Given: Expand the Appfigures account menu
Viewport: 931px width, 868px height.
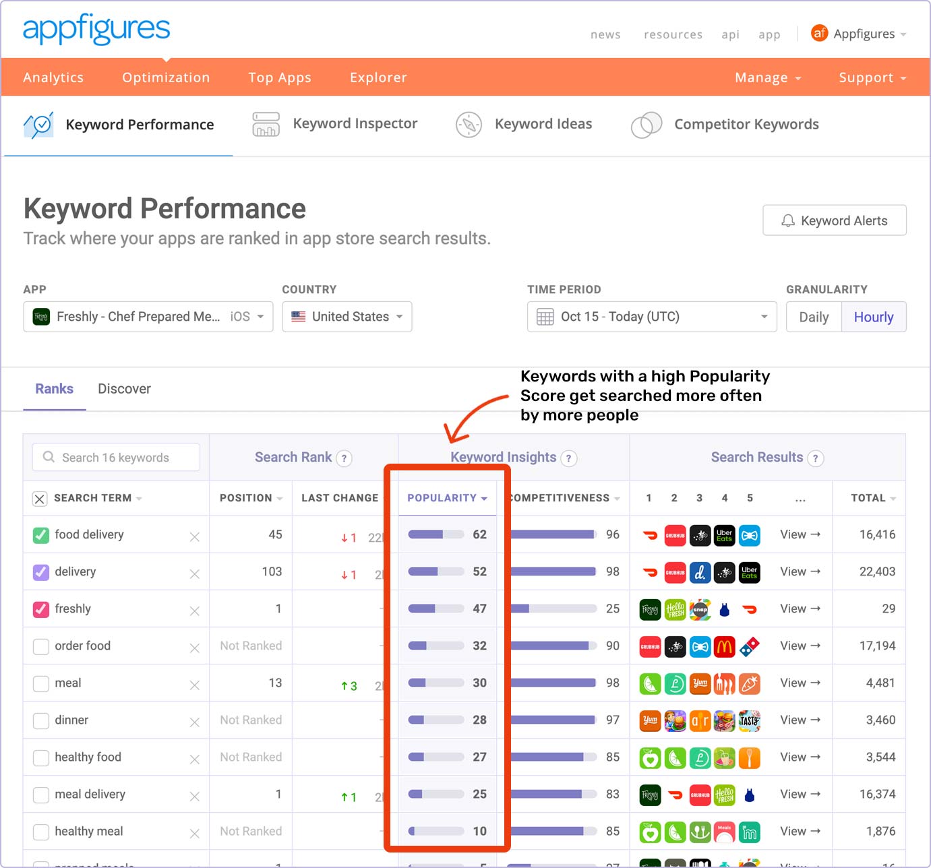Looking at the screenshot, I should pos(859,34).
